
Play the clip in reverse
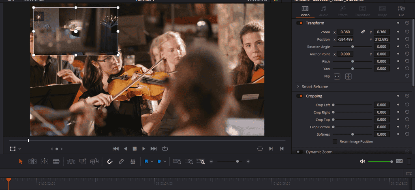(x=126, y=149)
